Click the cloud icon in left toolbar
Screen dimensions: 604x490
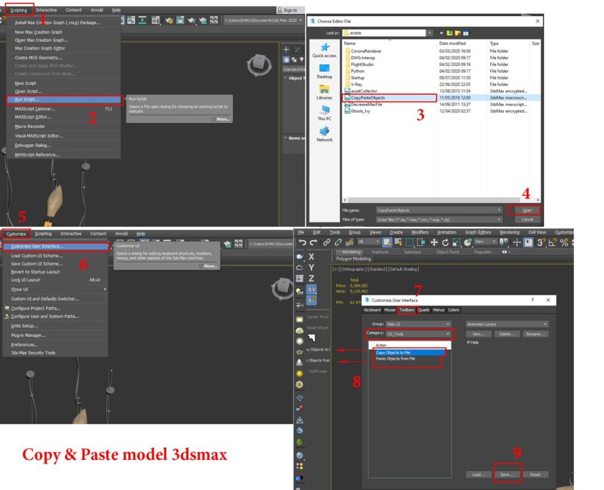[299, 267]
